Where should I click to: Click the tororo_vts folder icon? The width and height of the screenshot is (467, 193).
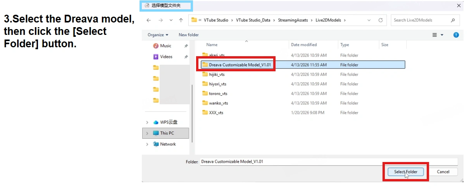click(x=205, y=93)
